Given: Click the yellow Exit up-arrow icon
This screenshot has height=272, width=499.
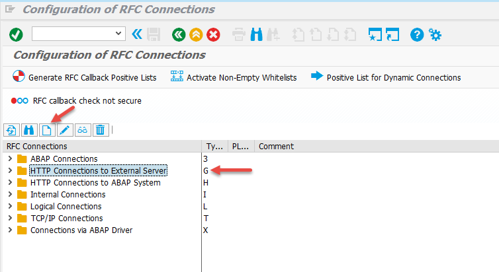Looking at the screenshot, I should coord(196,34).
